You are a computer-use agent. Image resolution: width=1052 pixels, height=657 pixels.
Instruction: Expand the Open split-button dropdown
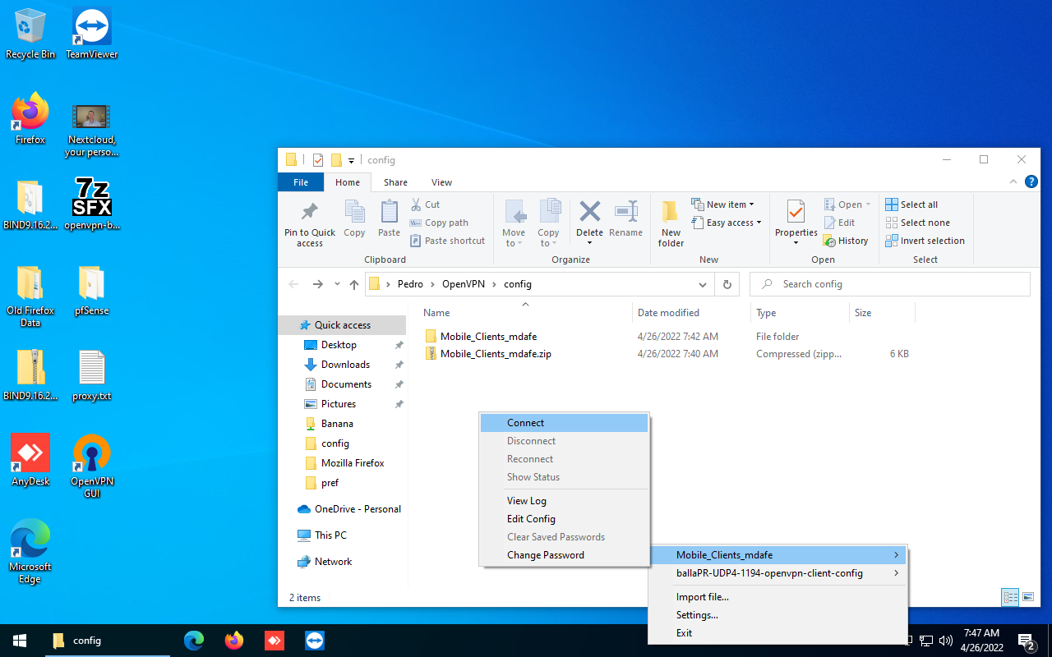coord(867,204)
